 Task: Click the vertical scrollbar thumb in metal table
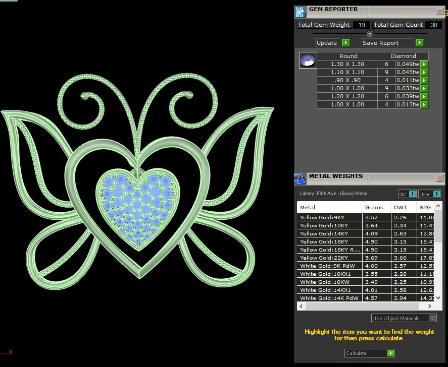click(438, 226)
